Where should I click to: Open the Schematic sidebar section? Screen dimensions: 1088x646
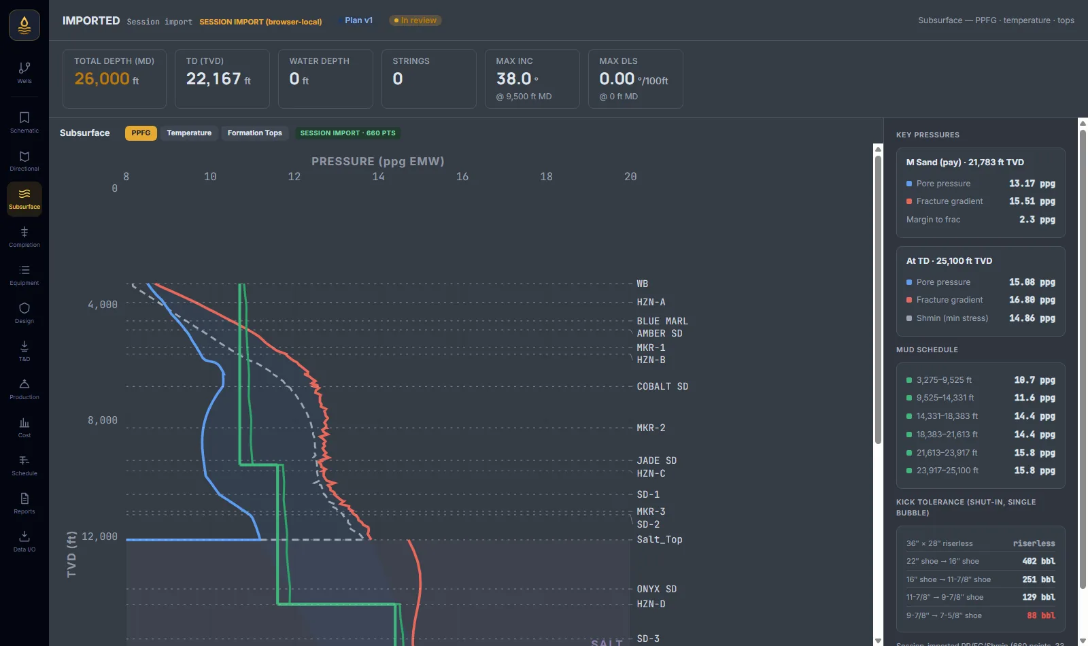(24, 122)
